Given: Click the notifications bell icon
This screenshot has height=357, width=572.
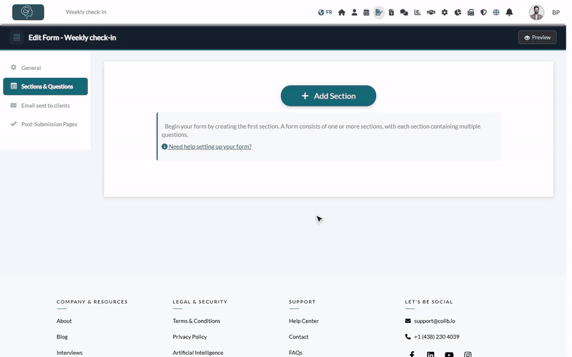Looking at the screenshot, I should 509,12.
